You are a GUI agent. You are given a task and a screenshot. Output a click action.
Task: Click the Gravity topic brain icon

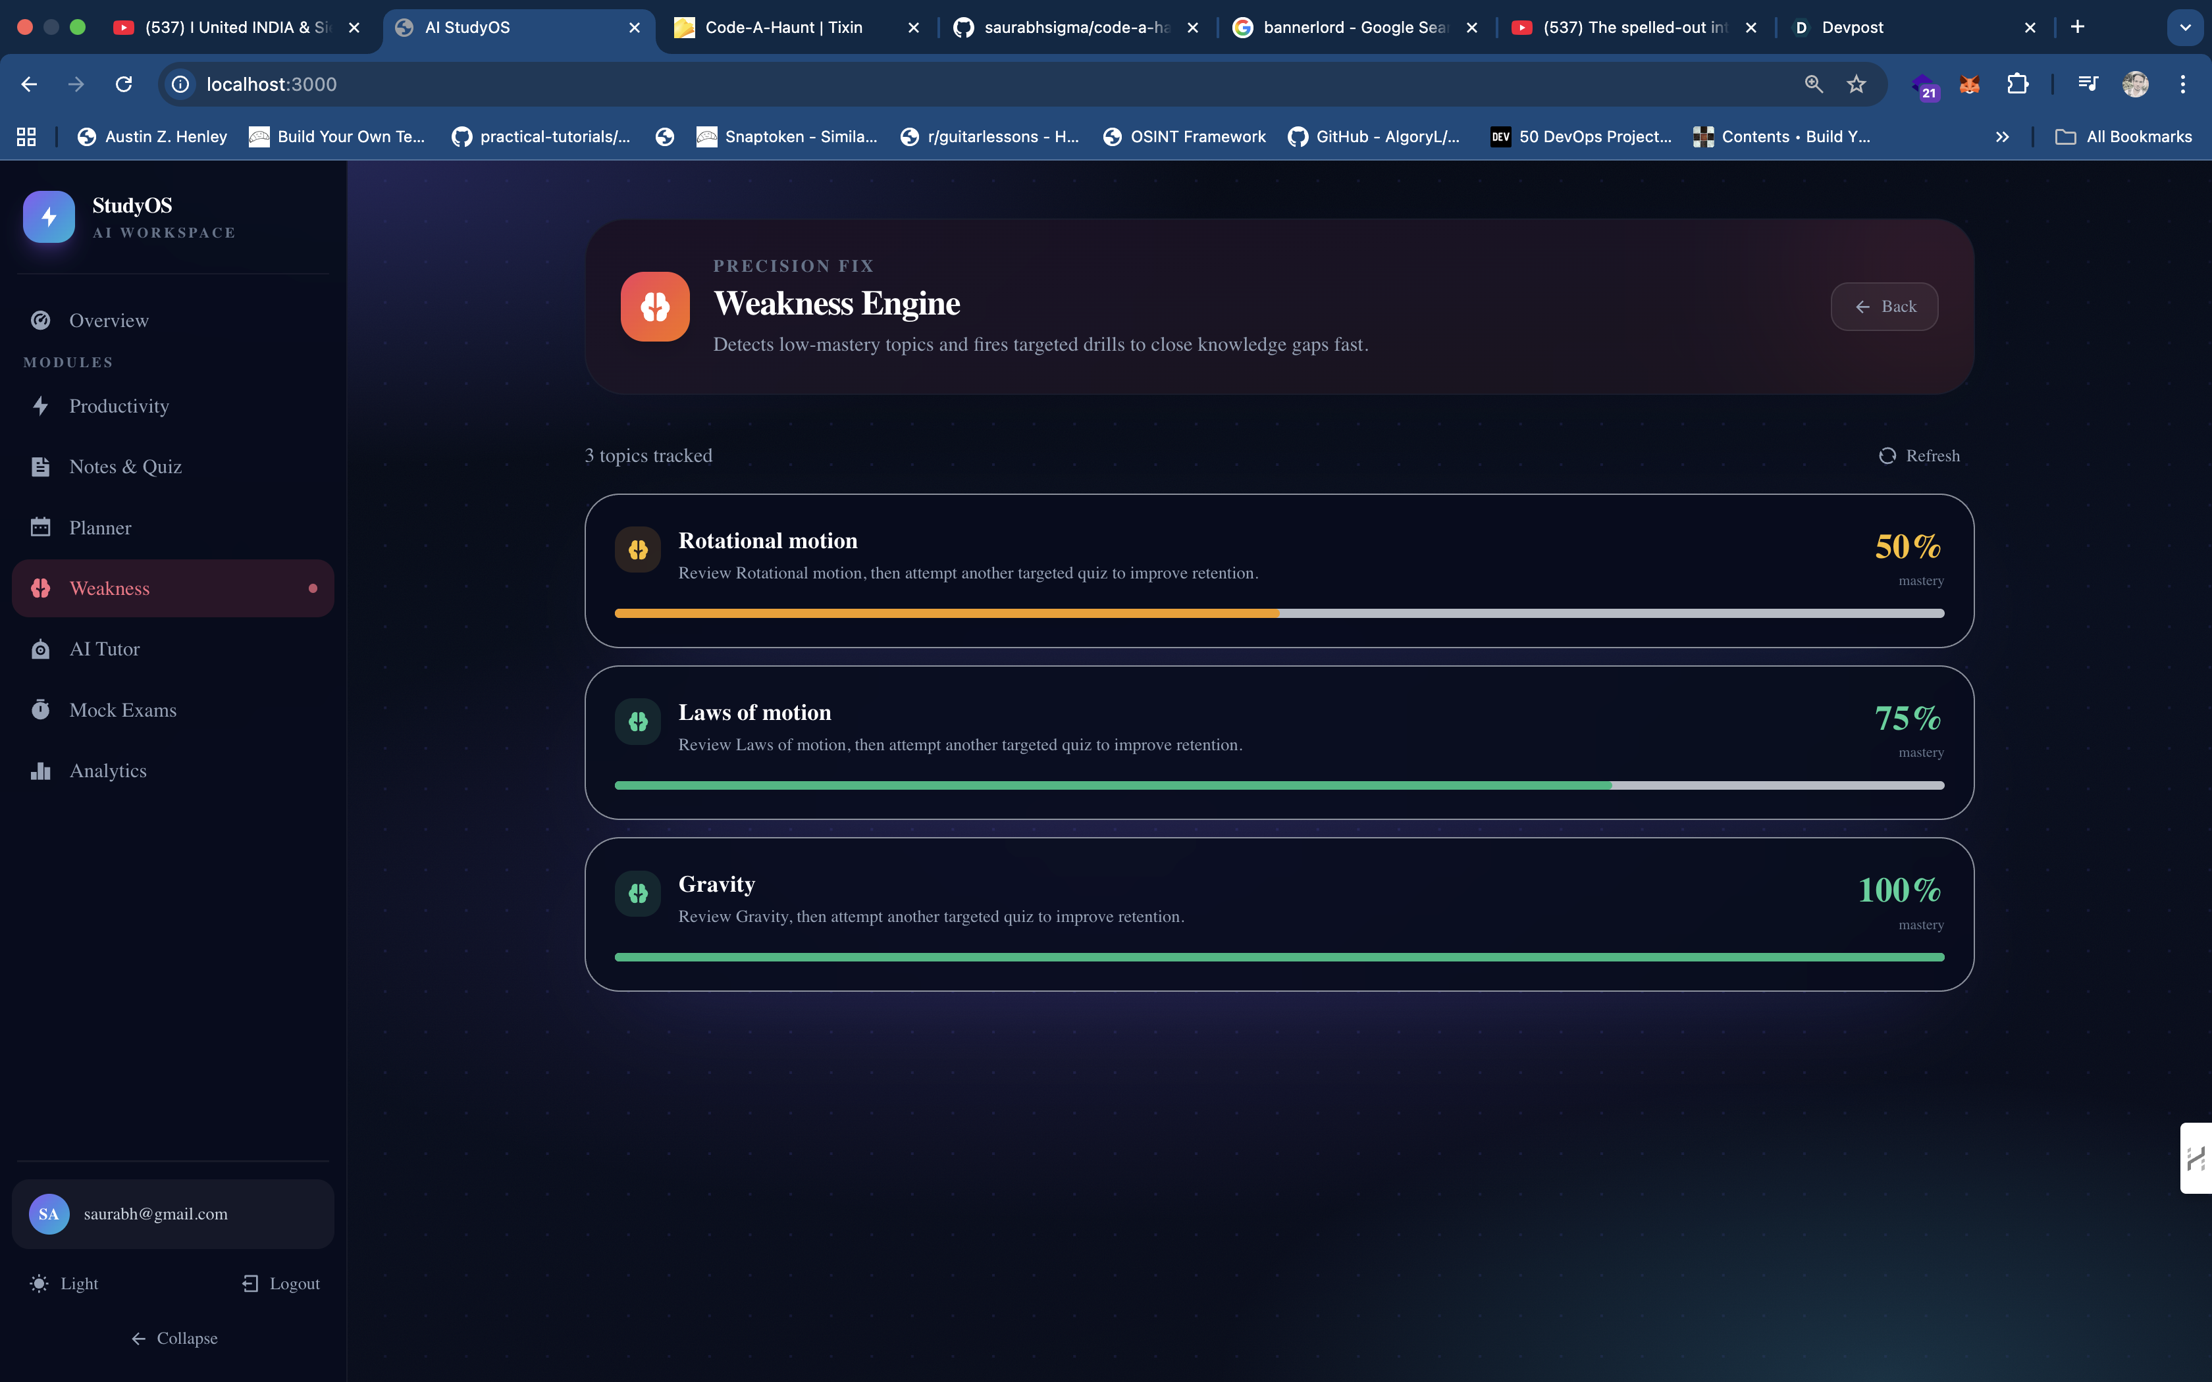pos(638,893)
